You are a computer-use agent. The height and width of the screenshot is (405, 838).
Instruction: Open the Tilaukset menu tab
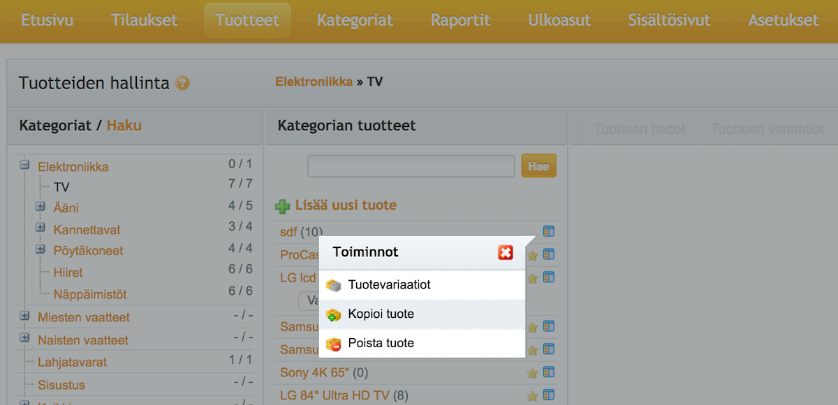[x=144, y=20]
